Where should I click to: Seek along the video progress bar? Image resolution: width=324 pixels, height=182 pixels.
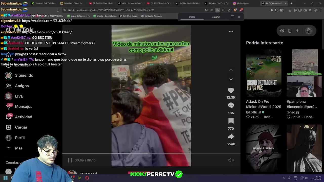click(x=151, y=153)
